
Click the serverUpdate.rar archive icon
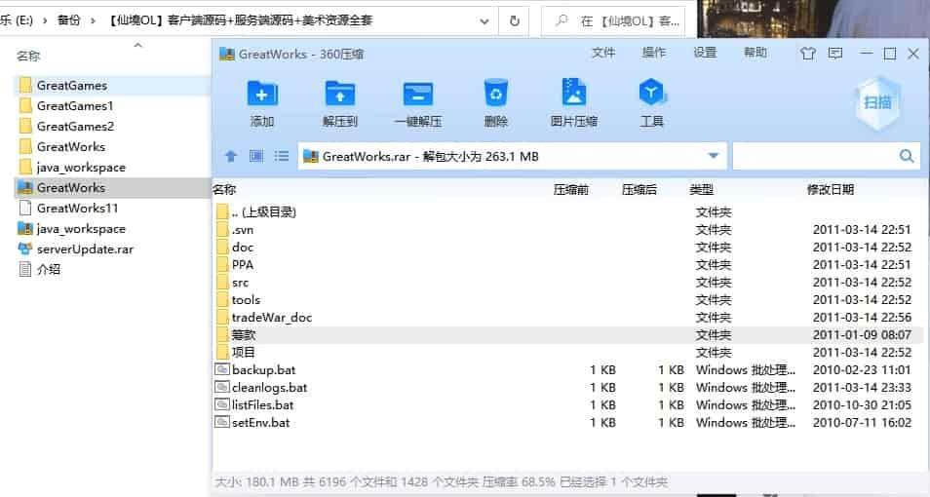coord(25,249)
